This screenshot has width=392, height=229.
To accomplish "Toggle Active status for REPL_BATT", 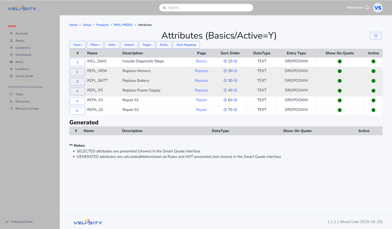I will pos(373,81).
